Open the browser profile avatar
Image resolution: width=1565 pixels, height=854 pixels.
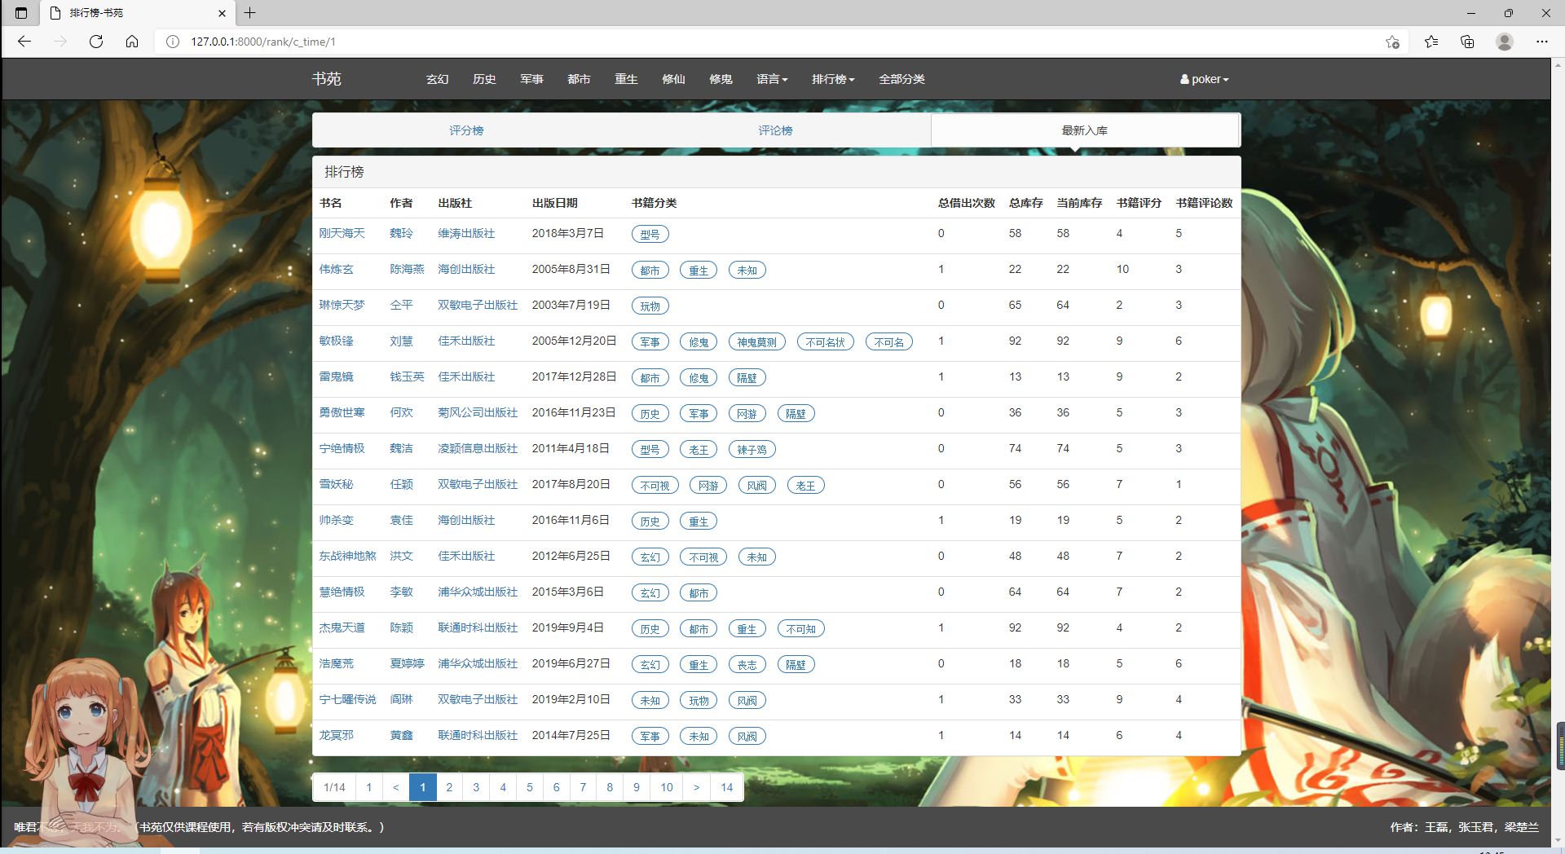[x=1505, y=42]
